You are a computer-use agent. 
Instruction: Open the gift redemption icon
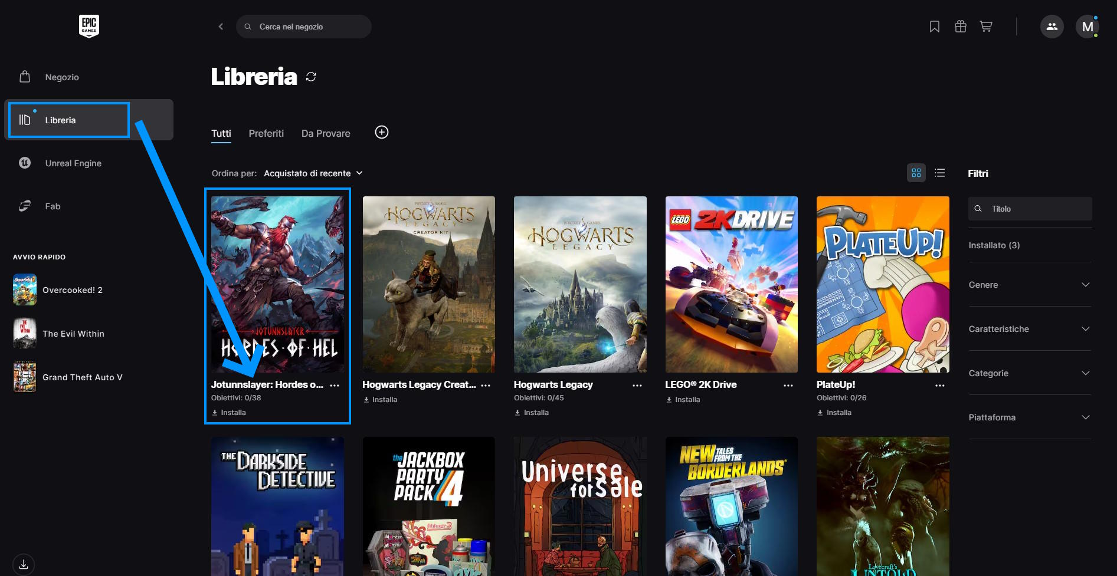(x=960, y=27)
